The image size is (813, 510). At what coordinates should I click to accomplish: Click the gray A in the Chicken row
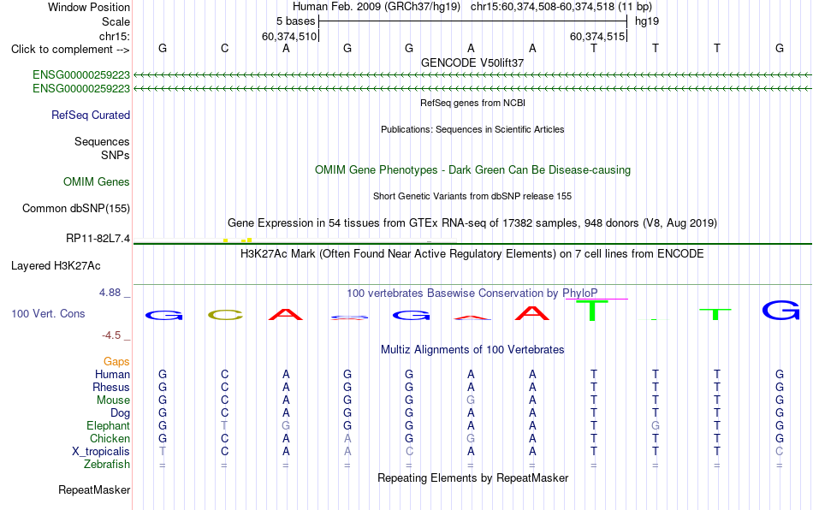tap(347, 438)
